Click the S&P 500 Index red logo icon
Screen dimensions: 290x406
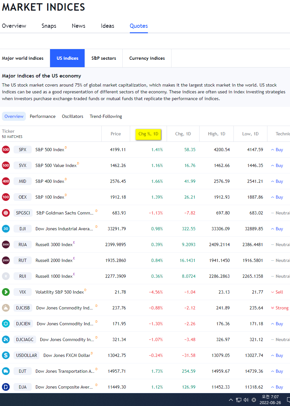6,150
